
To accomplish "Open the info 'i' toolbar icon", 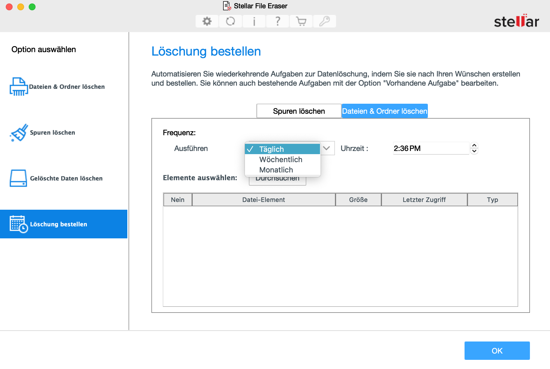I will 254,21.
